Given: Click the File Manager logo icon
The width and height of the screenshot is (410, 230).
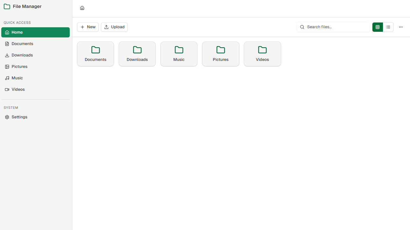Looking at the screenshot, I should click(7, 6).
